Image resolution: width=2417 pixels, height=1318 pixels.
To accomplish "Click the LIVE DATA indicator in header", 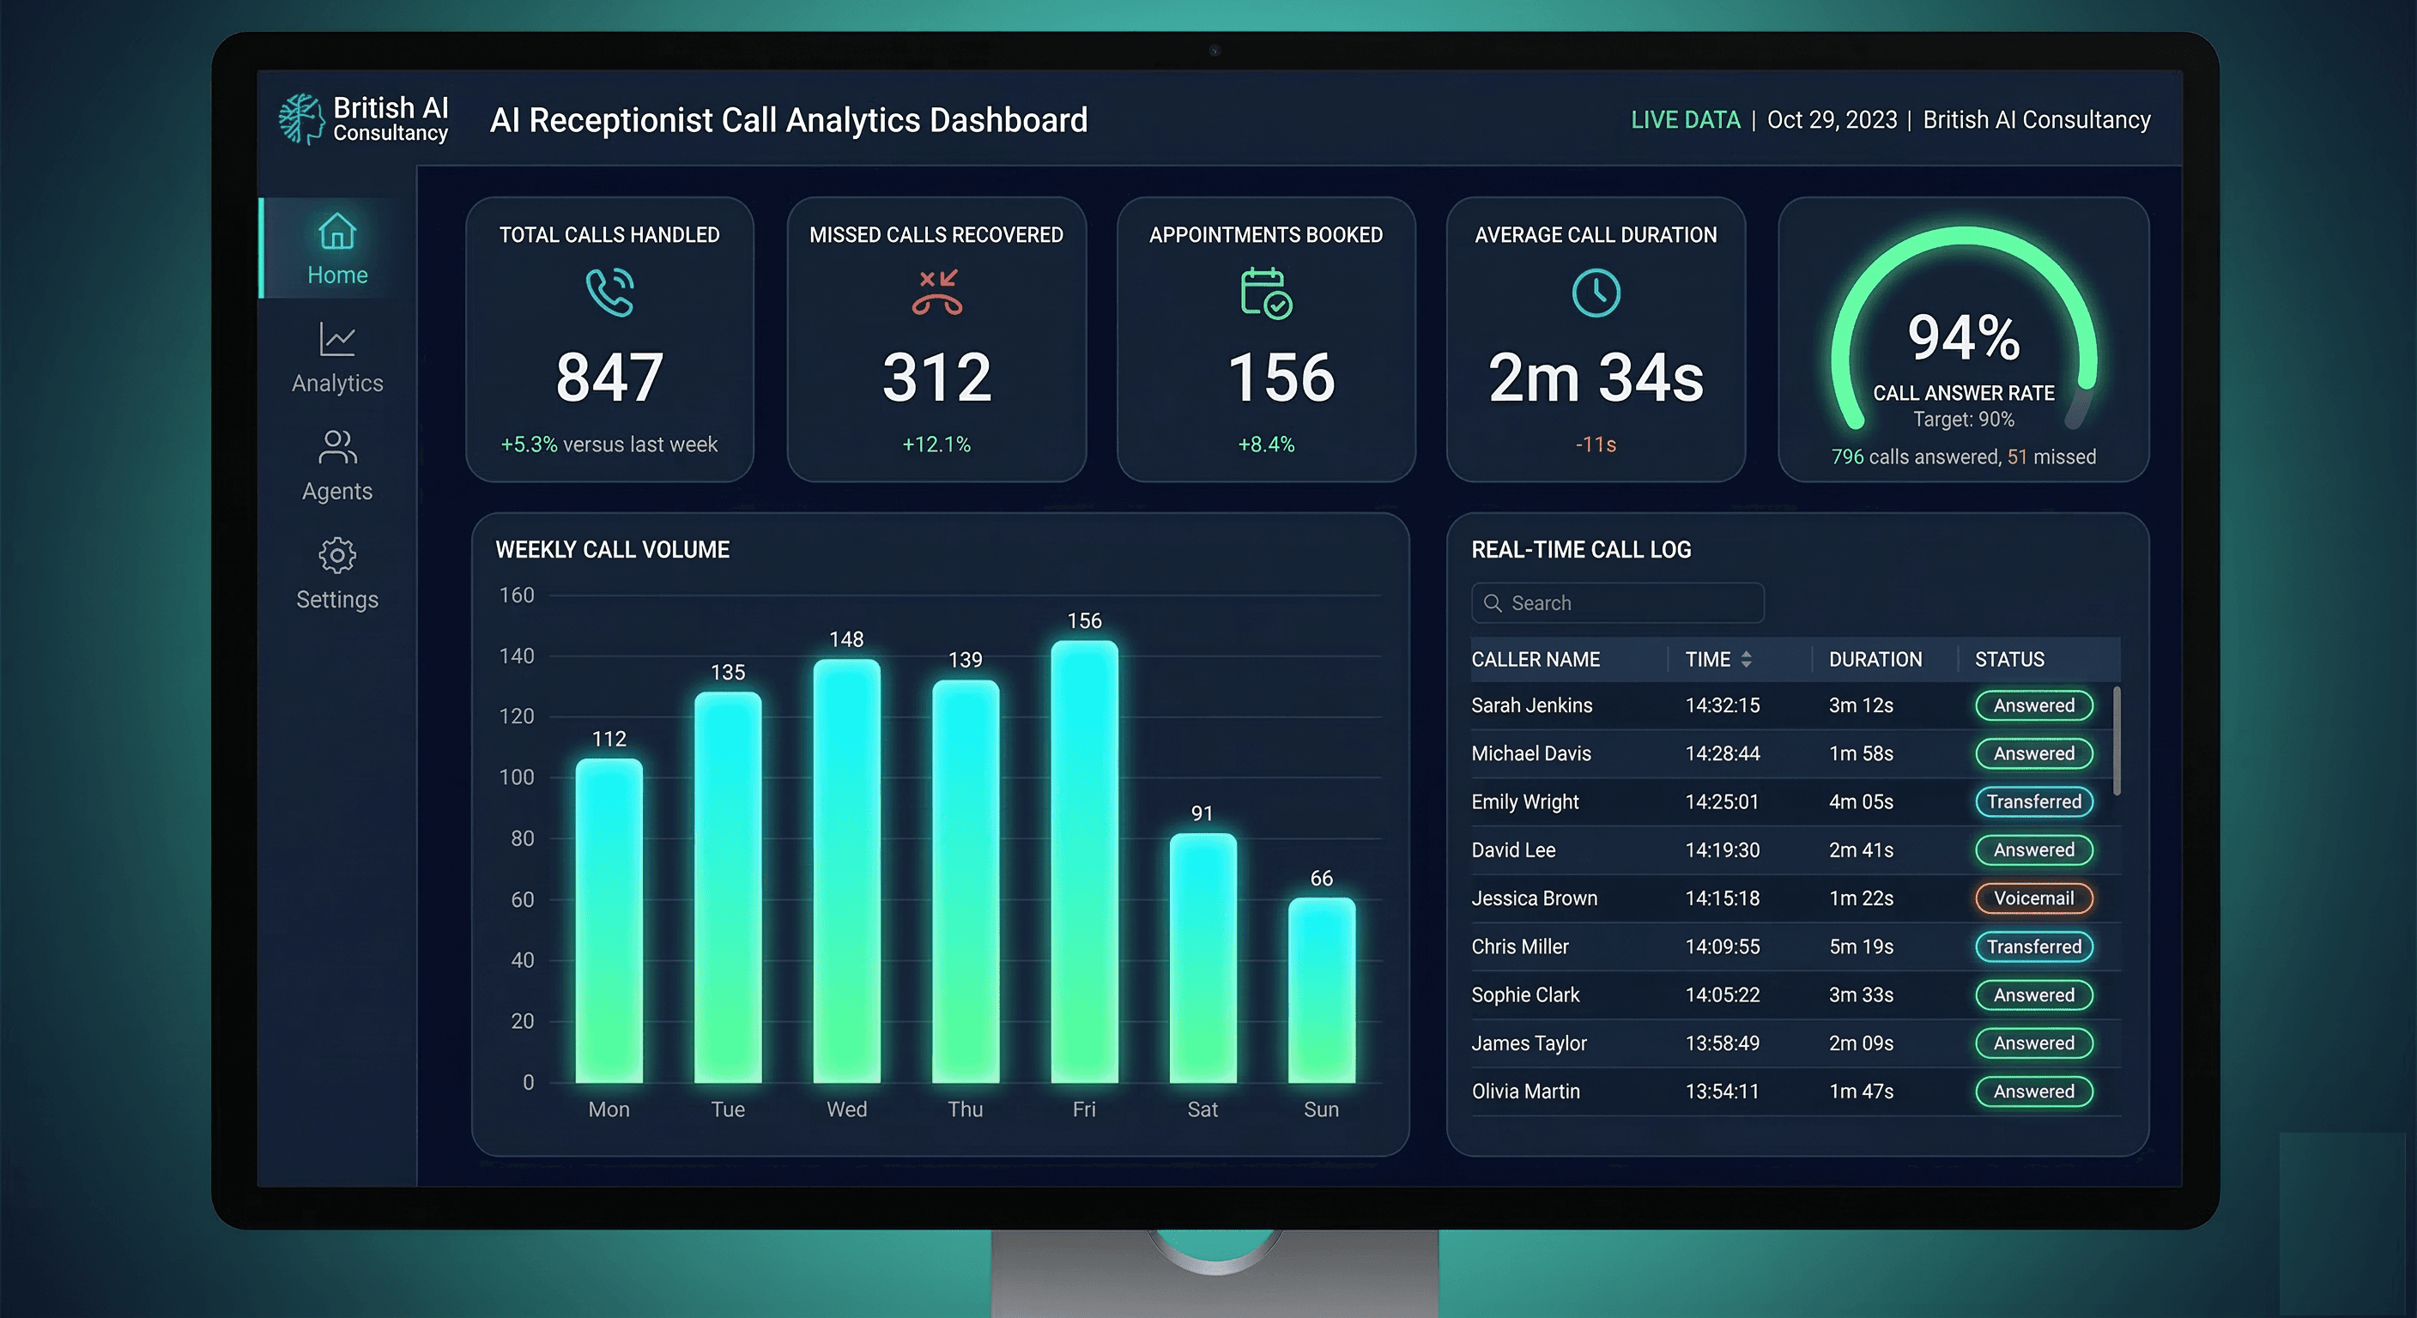I will tap(1685, 120).
